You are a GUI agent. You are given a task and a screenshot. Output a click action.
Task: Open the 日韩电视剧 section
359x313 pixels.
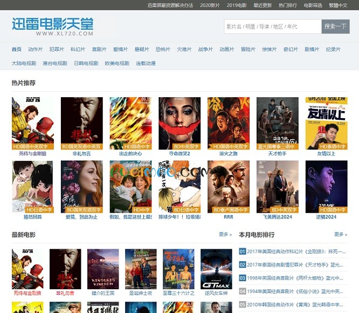tap(86, 63)
